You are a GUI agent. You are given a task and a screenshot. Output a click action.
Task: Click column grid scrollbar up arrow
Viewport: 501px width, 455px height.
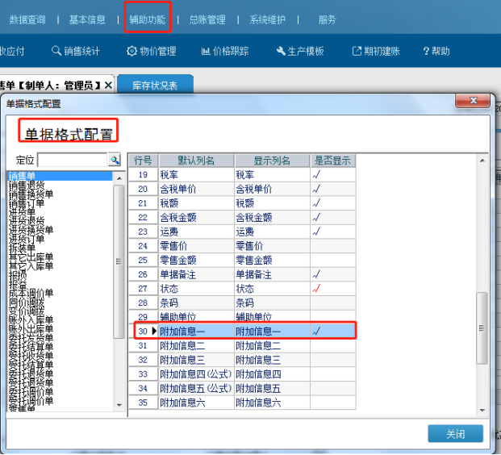[482, 161]
